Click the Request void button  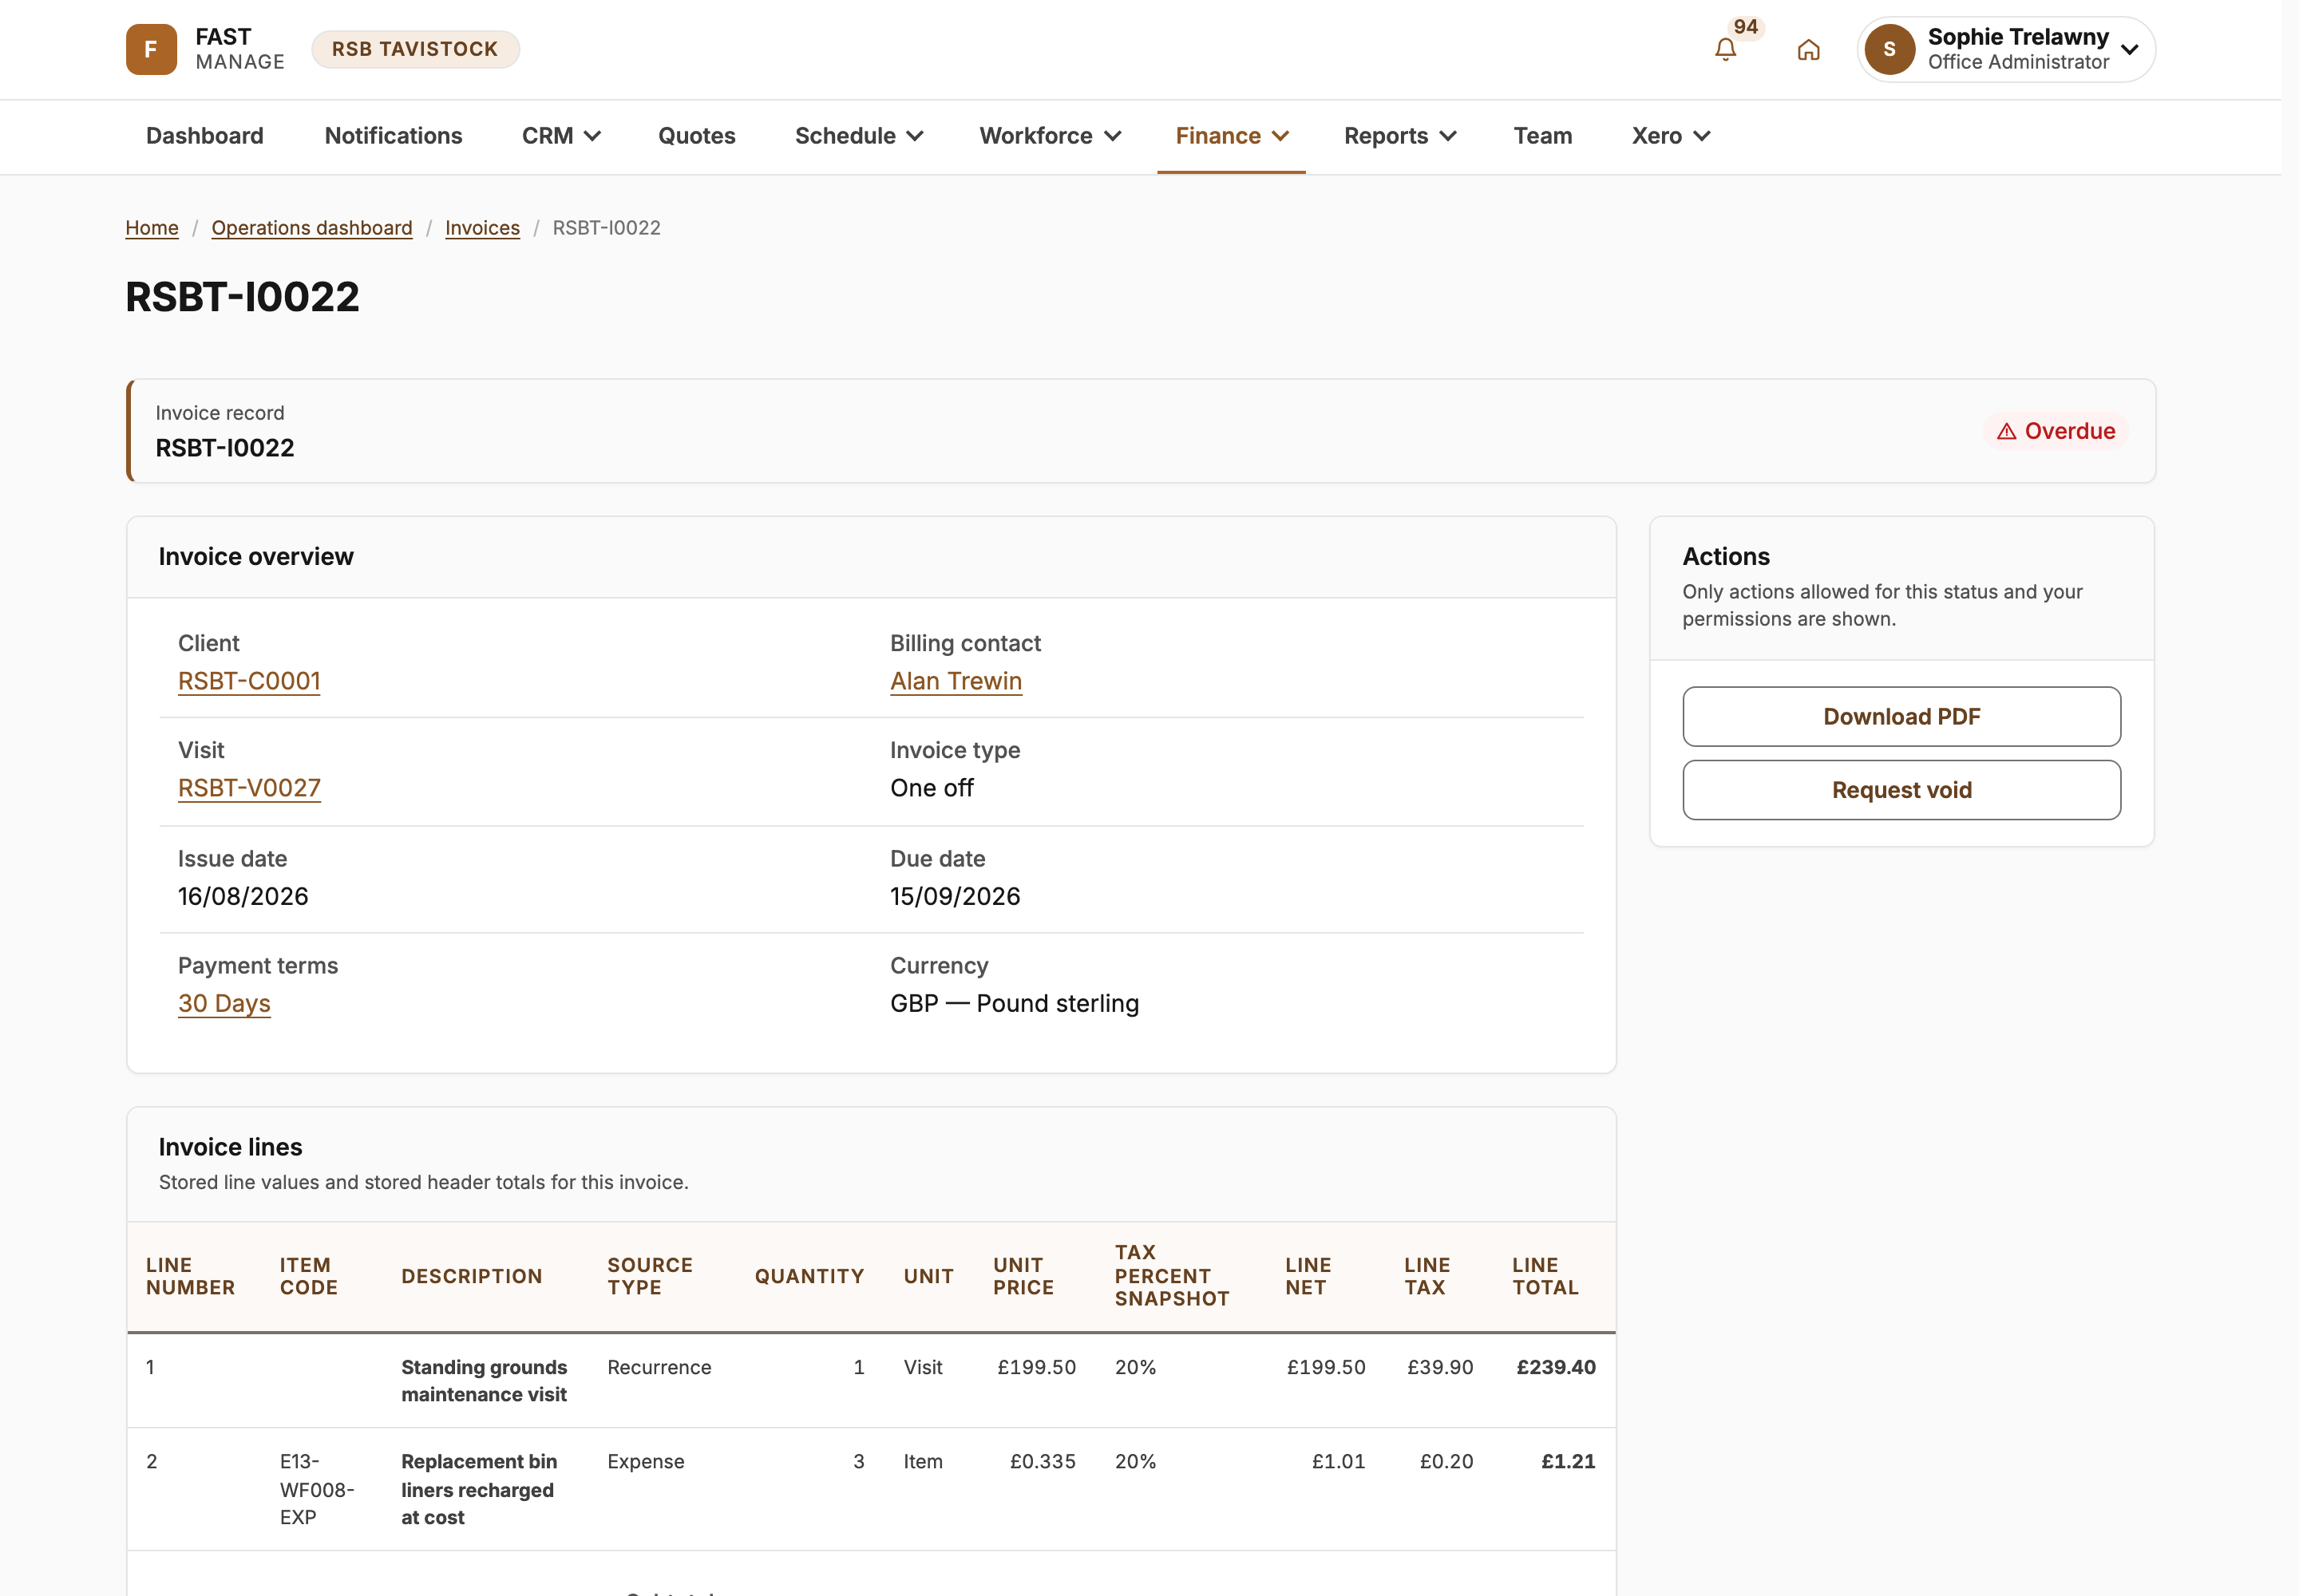(1901, 790)
